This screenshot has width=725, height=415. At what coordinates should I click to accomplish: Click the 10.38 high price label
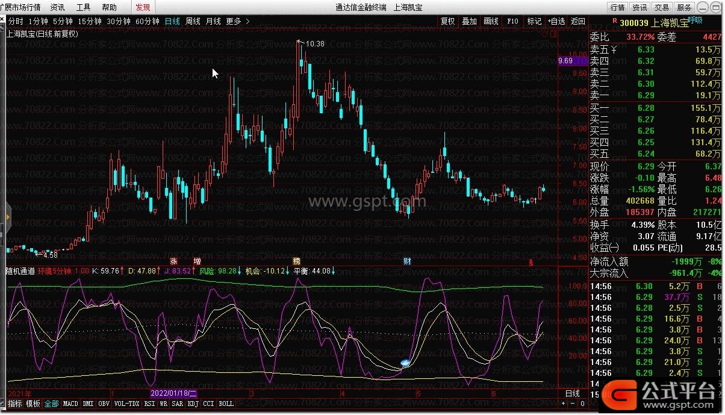315,43
